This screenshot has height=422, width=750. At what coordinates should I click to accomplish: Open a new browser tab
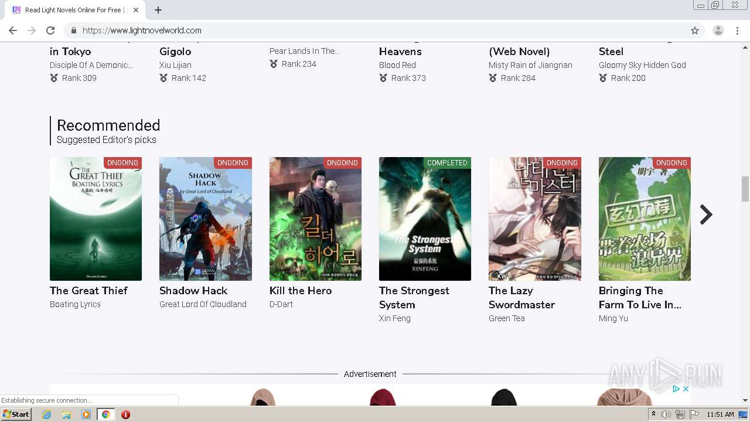158,10
